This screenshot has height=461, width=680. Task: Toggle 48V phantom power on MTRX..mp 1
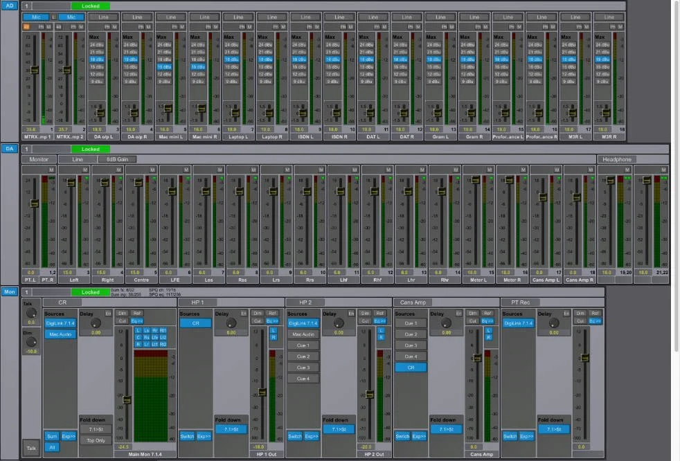[x=26, y=27]
